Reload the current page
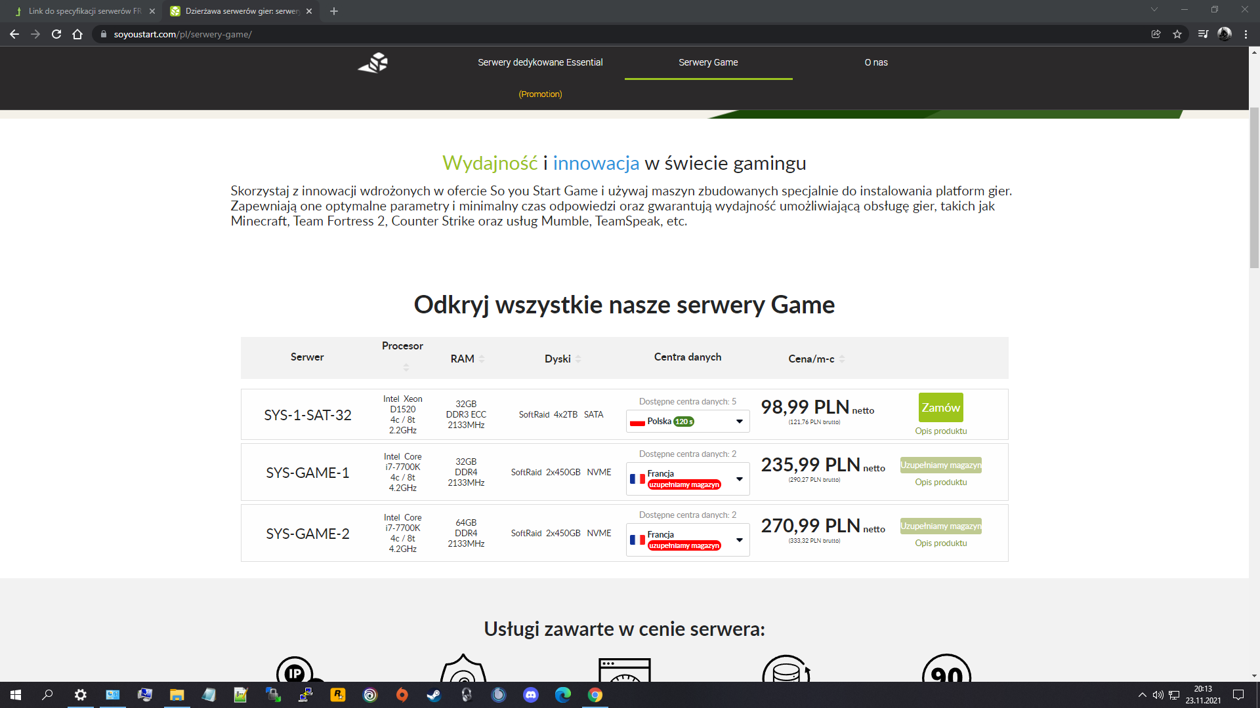 (56, 34)
